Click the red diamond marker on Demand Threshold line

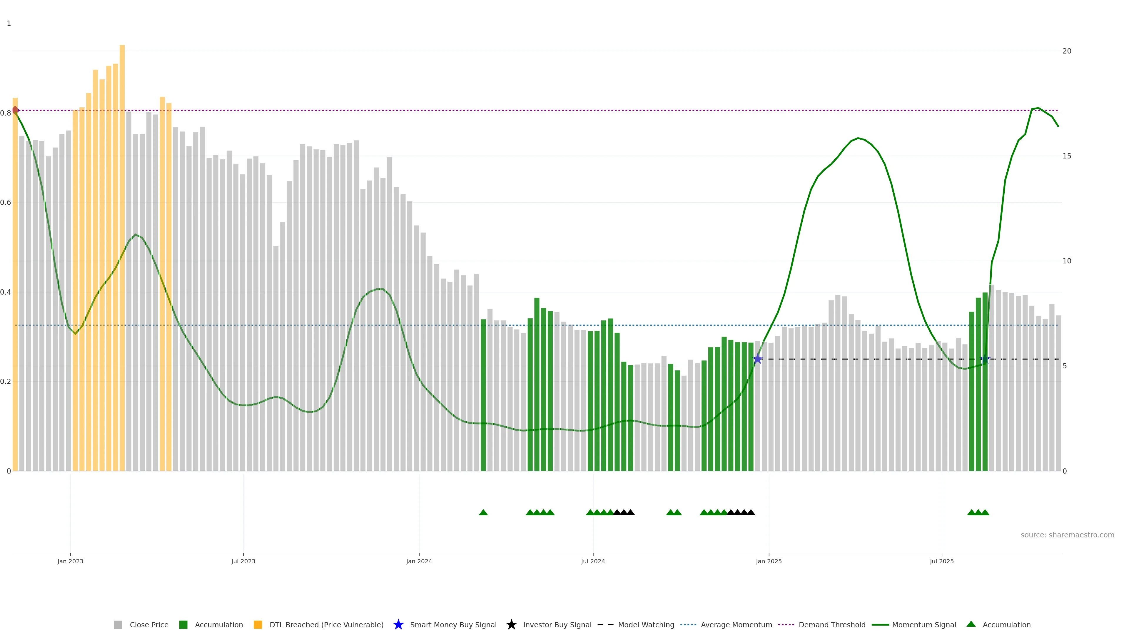(x=15, y=111)
